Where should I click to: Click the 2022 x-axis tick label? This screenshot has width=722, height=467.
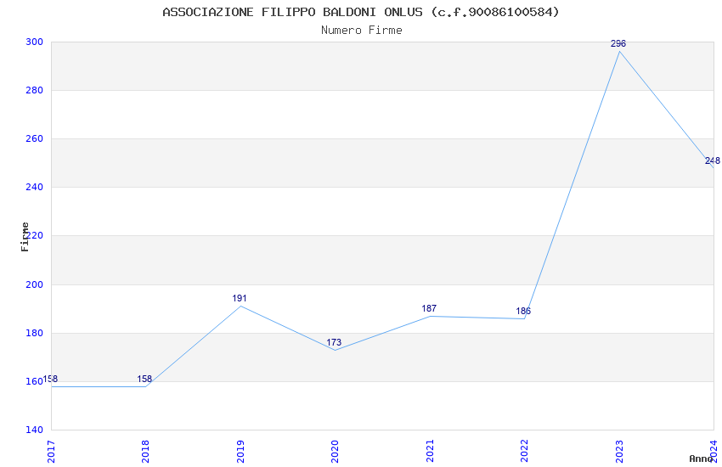click(524, 452)
